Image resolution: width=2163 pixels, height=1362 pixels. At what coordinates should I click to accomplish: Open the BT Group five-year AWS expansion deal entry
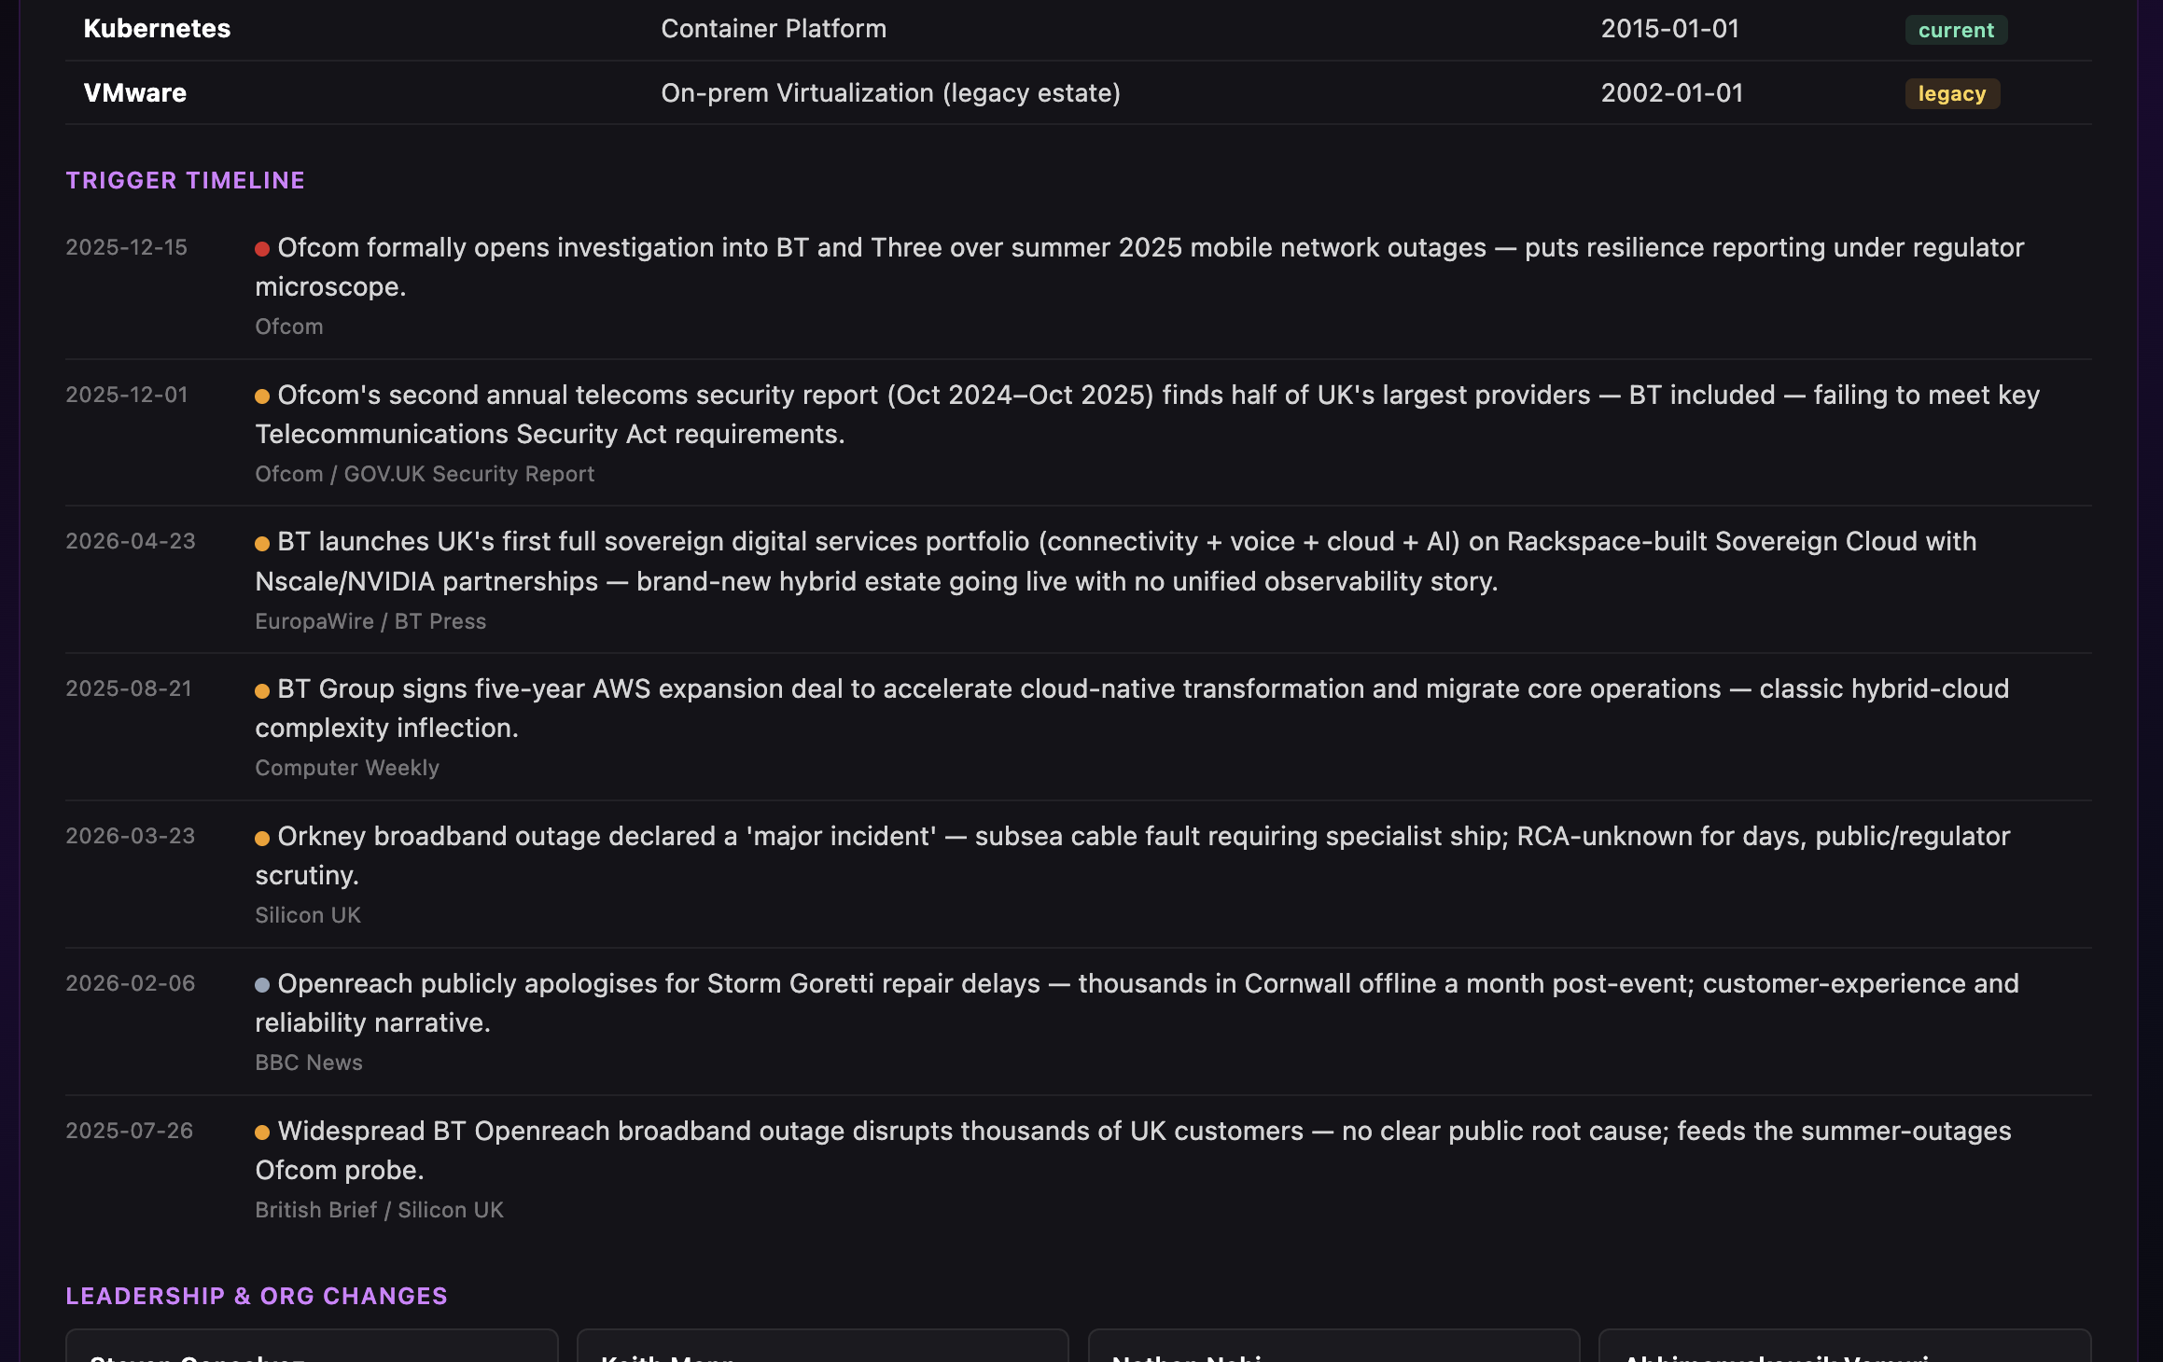(1132, 708)
